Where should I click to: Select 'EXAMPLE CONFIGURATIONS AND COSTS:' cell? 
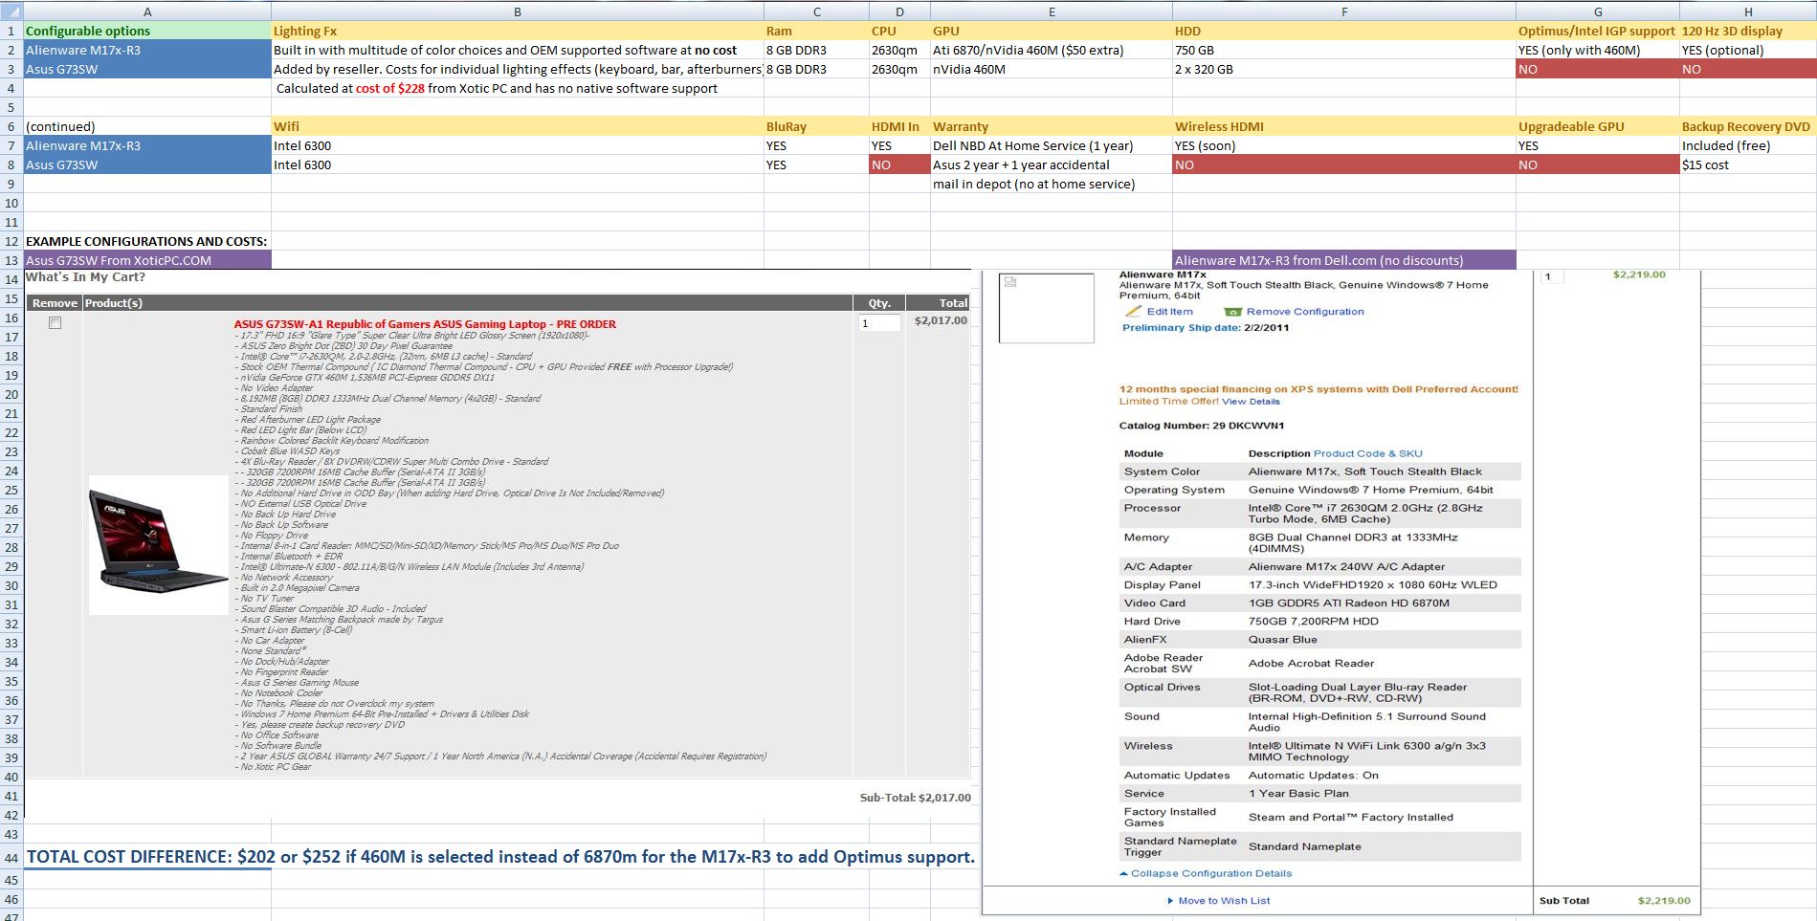coord(147,241)
